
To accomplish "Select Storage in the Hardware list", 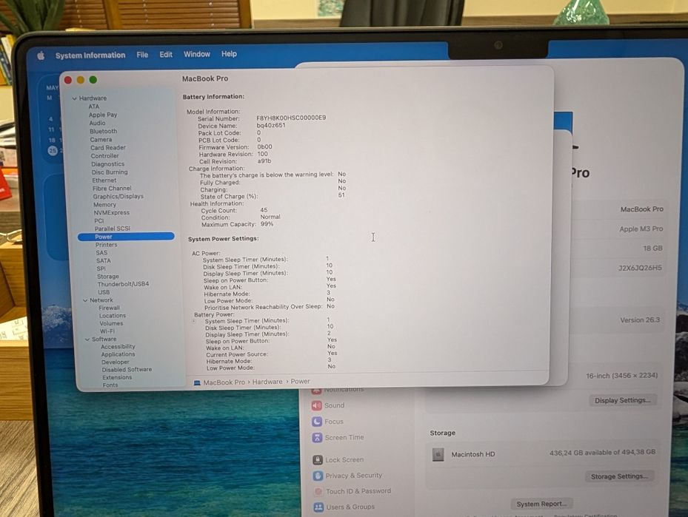I will [108, 277].
